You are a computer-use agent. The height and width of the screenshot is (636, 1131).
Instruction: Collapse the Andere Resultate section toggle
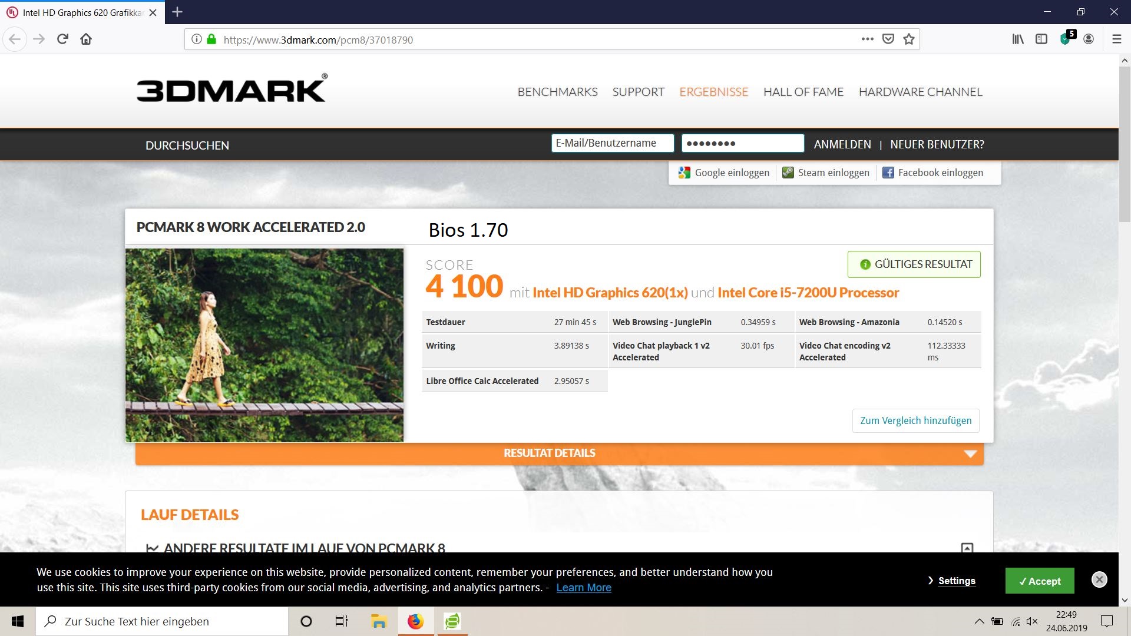point(967,548)
